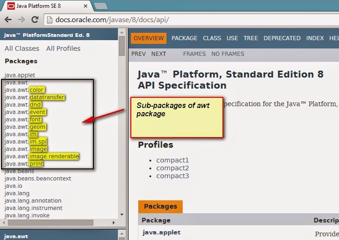Click the PREV link
The width and height of the screenshot is (339, 240).
(x=138, y=54)
